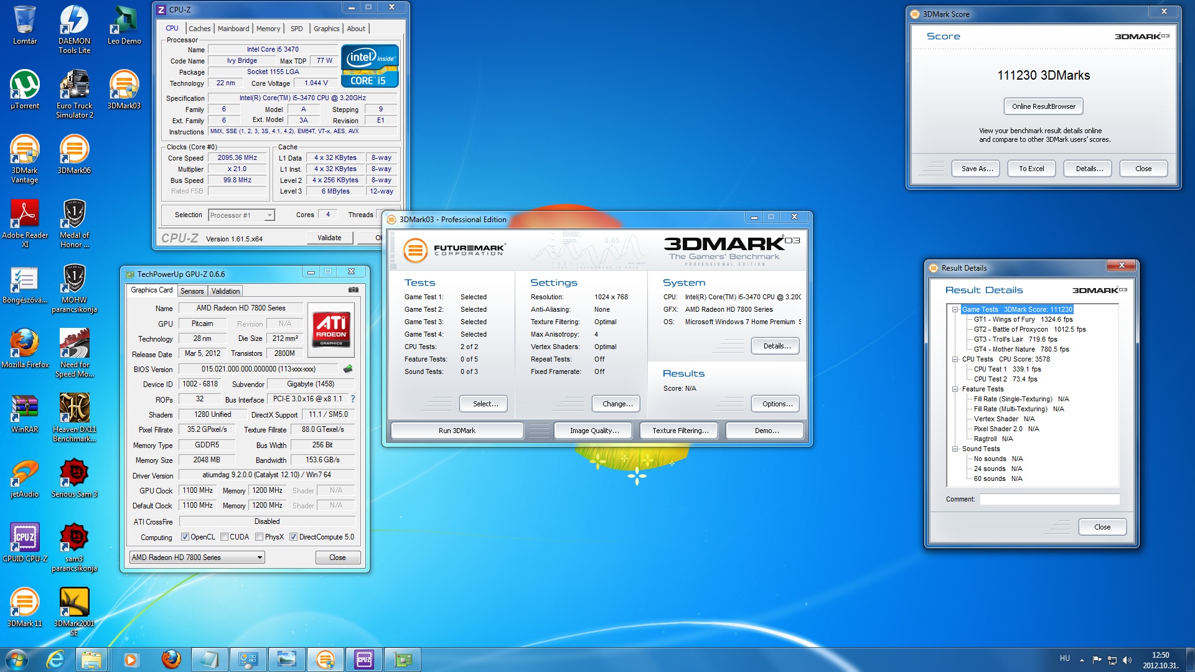The height and width of the screenshot is (672, 1195).
Task: Open the Lomtár recycle bin icon
Action: (25, 26)
